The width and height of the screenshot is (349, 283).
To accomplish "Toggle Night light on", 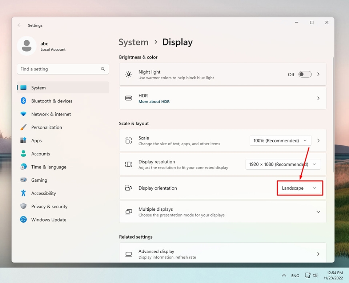I will click(305, 74).
